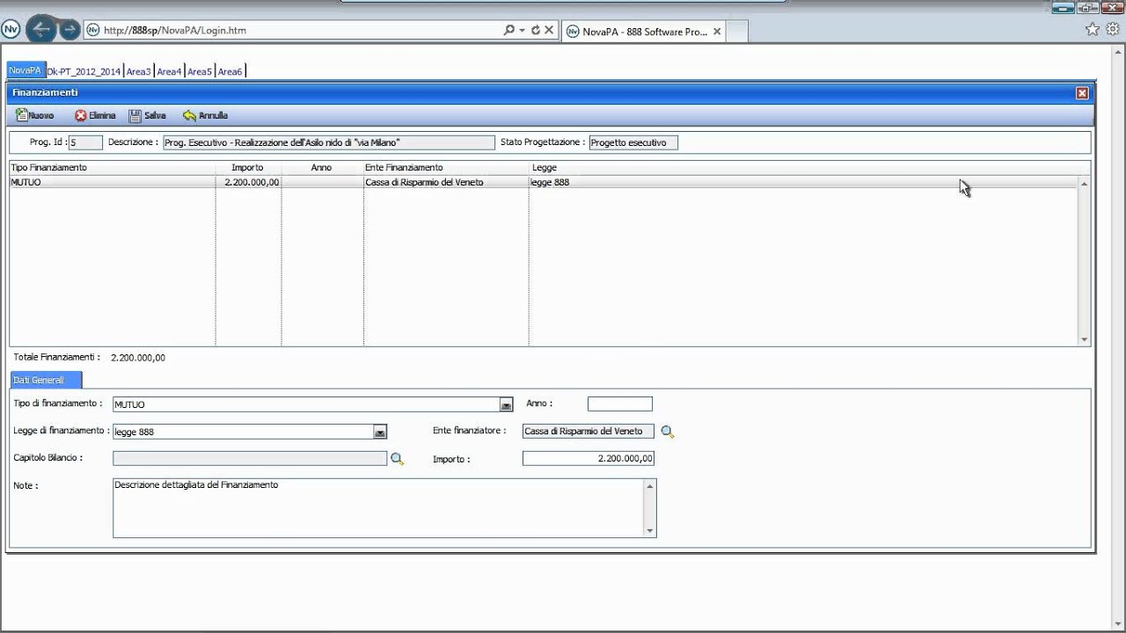Click the browser address bar URL
This screenshot has width=1126, height=633.
pos(175,30)
